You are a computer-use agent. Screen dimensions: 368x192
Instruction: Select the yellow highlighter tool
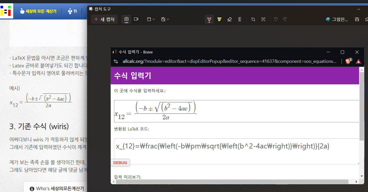point(219,19)
